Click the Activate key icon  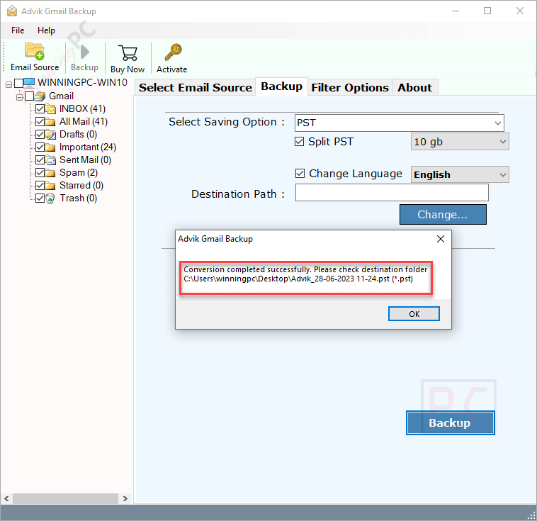coord(173,52)
